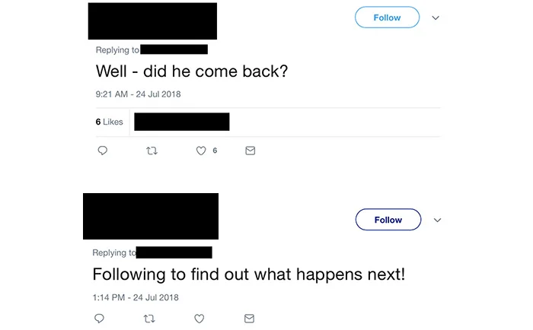Follow the author of the first tweet
Viewport: 533px width, 330px height.
387,17
